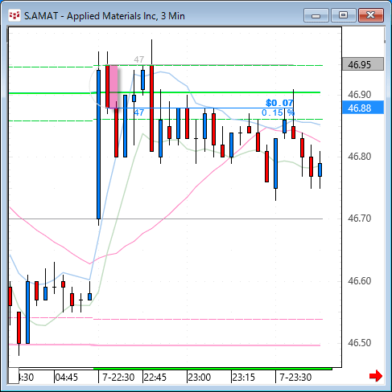Click the blue 46.88 current price label
This screenshot has height=392, width=392.
363,108
